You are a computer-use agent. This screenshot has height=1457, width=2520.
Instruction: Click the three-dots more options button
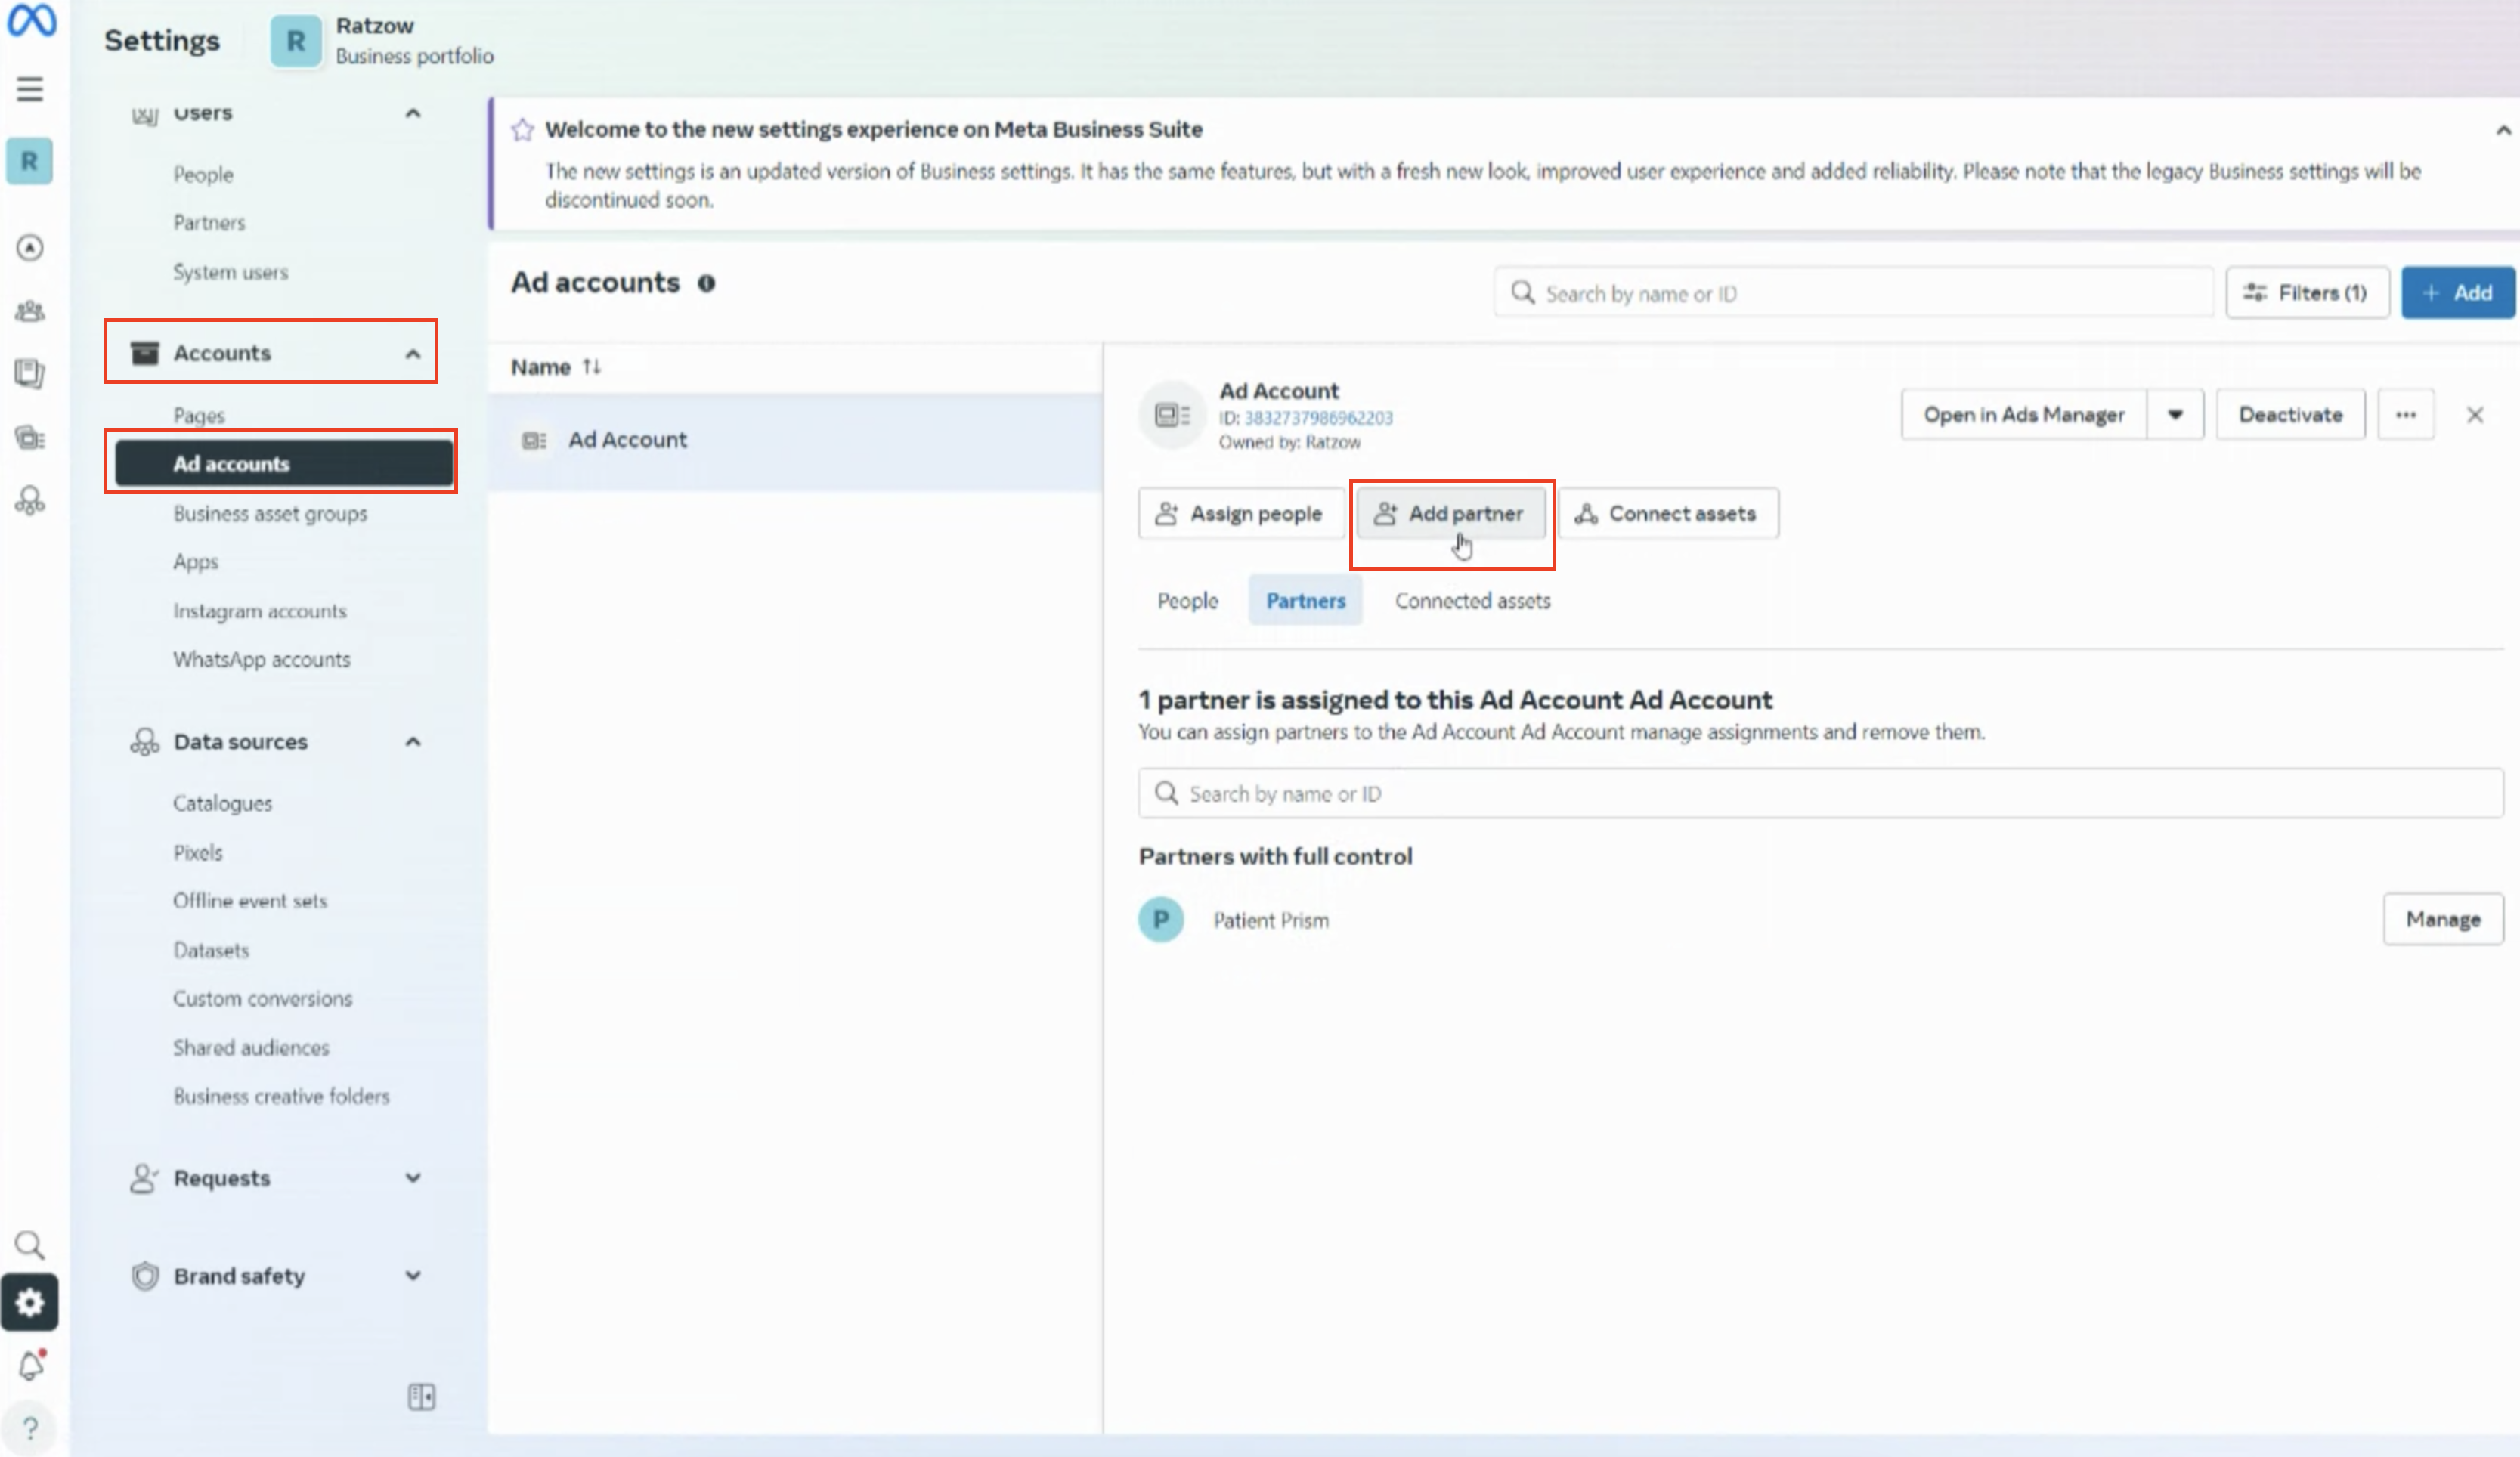coord(2406,415)
